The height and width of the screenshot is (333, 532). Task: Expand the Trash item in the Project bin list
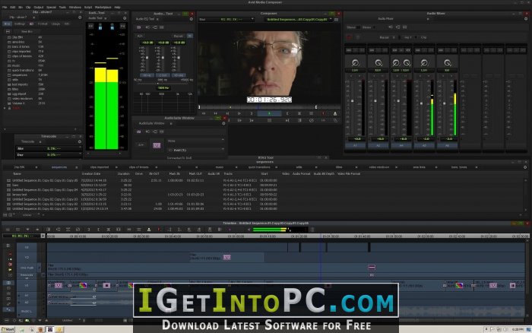5,108
